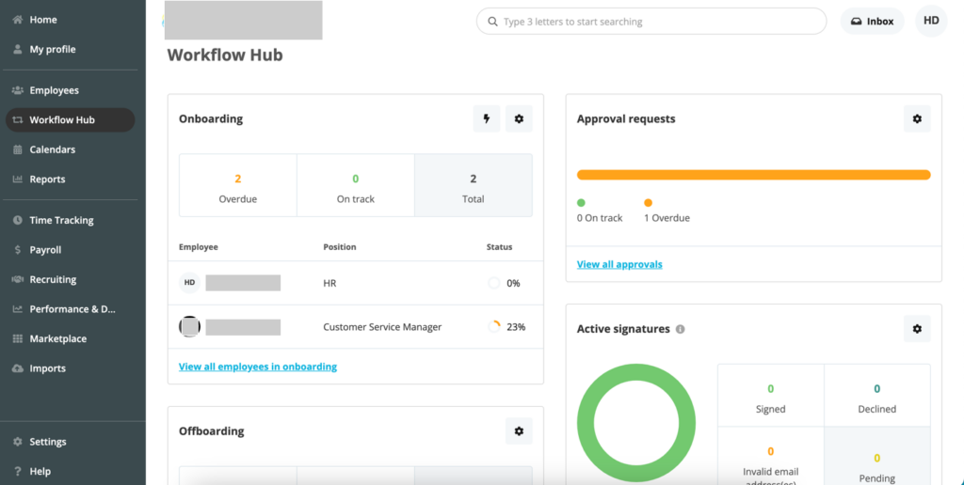Open Onboarding settings gear icon

coord(519,118)
